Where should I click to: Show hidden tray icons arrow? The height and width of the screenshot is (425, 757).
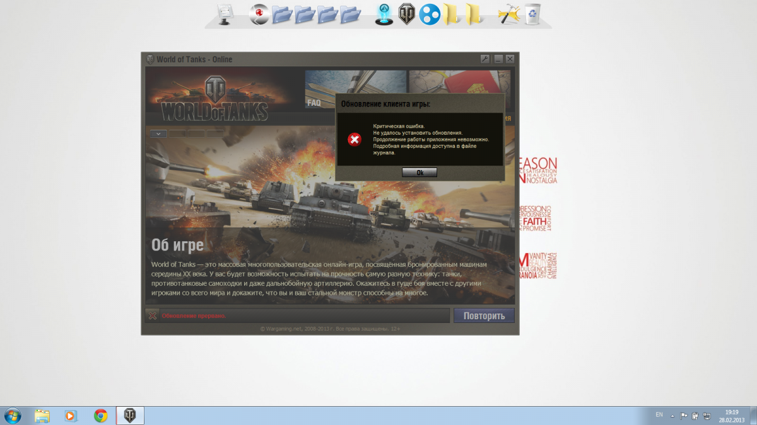coord(672,416)
